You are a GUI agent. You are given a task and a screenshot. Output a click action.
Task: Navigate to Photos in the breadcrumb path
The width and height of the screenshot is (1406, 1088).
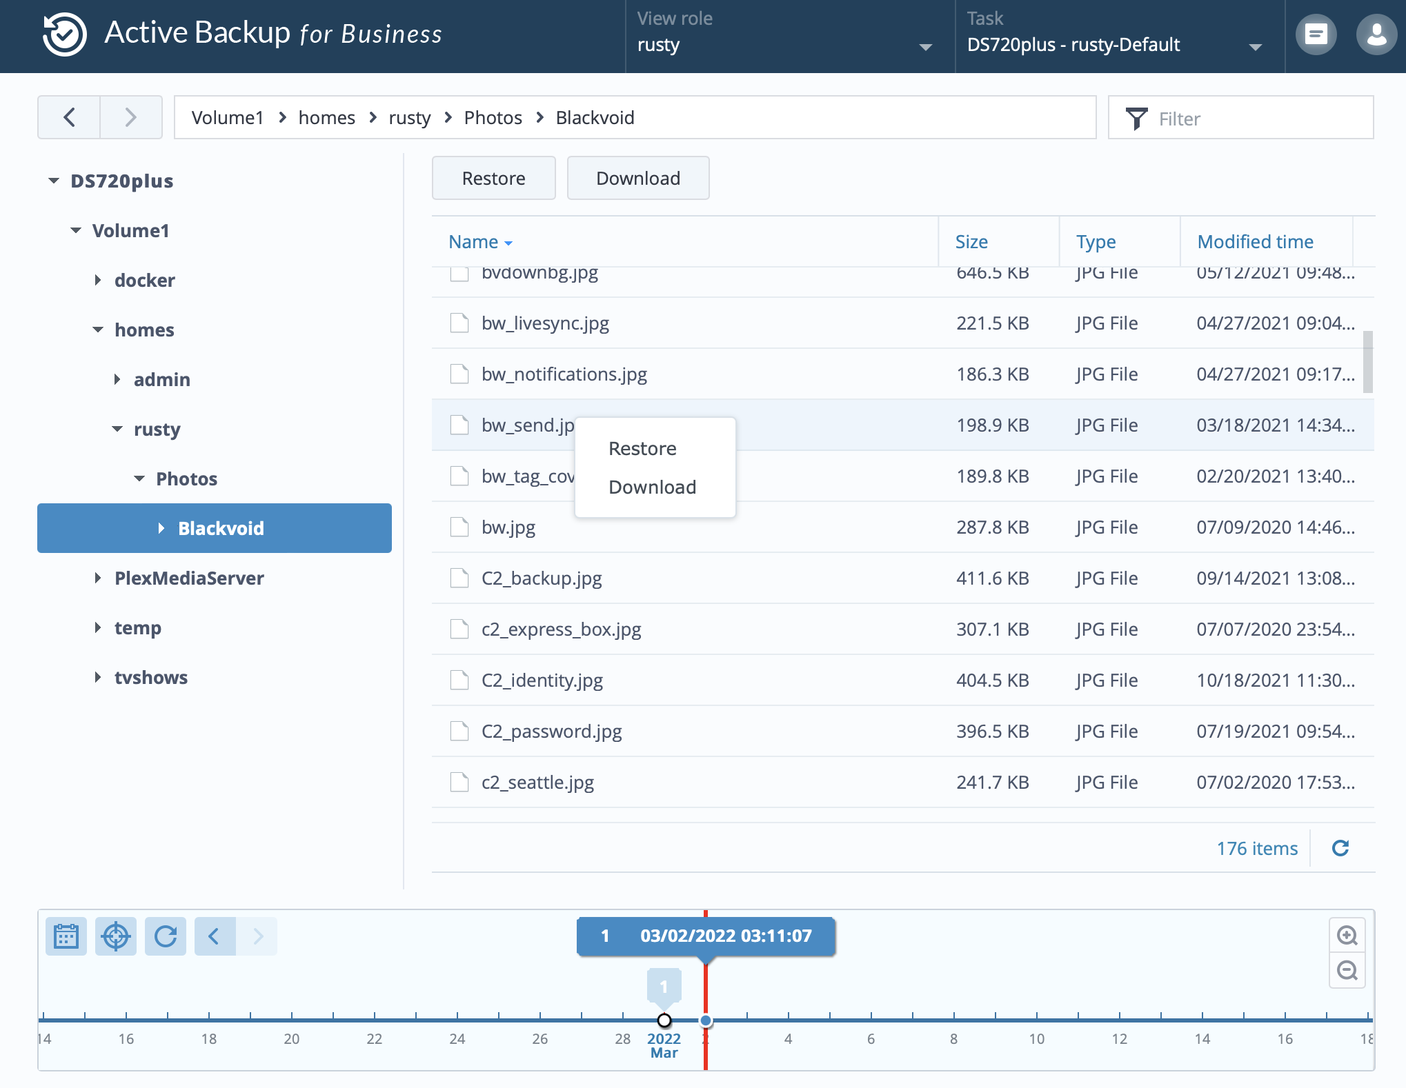point(493,117)
